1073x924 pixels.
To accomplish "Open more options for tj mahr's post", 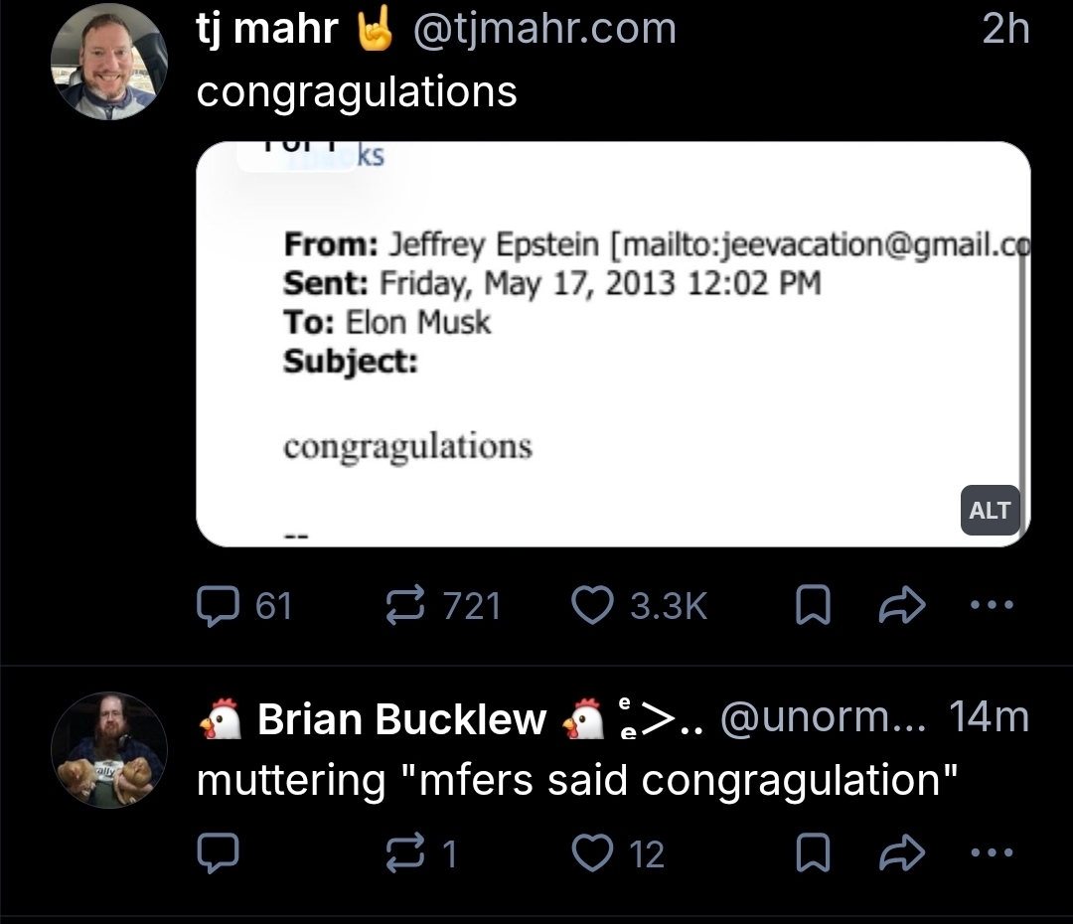I will point(991,604).
